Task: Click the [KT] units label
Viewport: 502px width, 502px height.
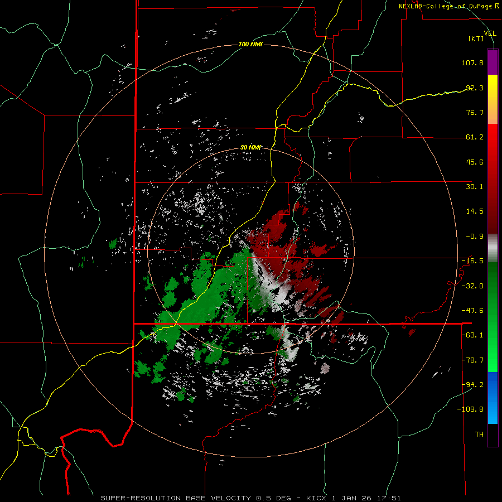Action: [x=476, y=38]
